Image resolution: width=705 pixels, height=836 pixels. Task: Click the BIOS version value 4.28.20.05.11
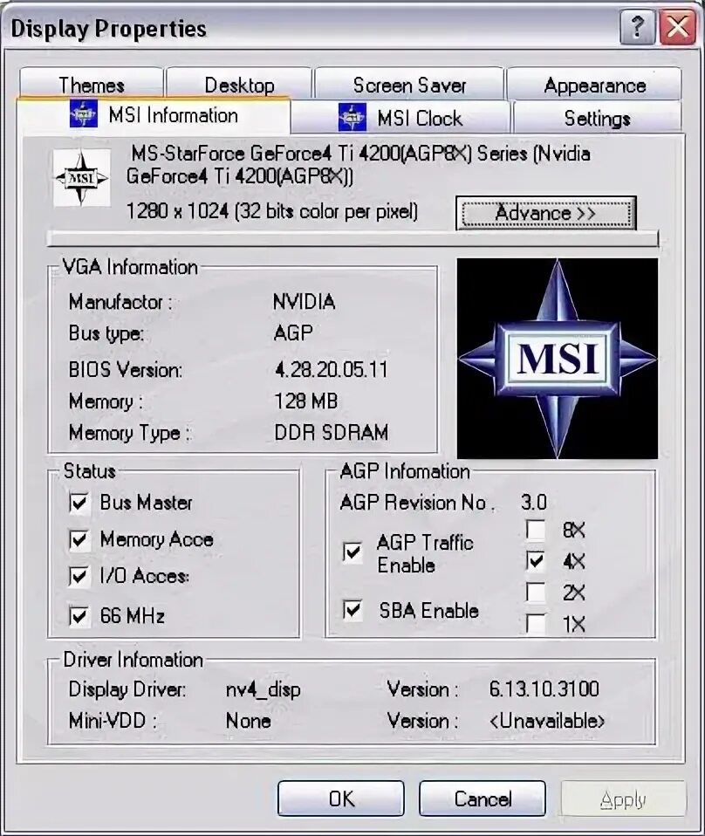coord(332,369)
